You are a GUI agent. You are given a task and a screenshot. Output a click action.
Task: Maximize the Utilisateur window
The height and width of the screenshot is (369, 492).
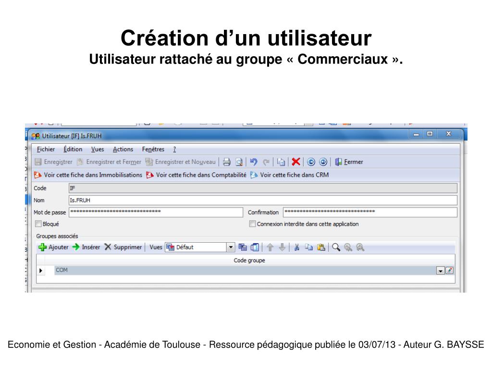pyautogui.click(x=430, y=134)
